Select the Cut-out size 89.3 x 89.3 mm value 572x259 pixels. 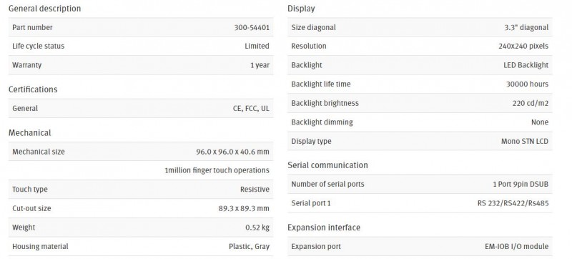point(244,208)
